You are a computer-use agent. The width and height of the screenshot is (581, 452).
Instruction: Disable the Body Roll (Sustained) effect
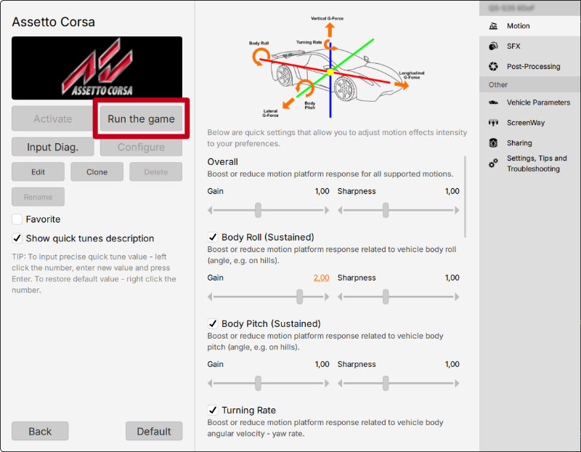213,237
